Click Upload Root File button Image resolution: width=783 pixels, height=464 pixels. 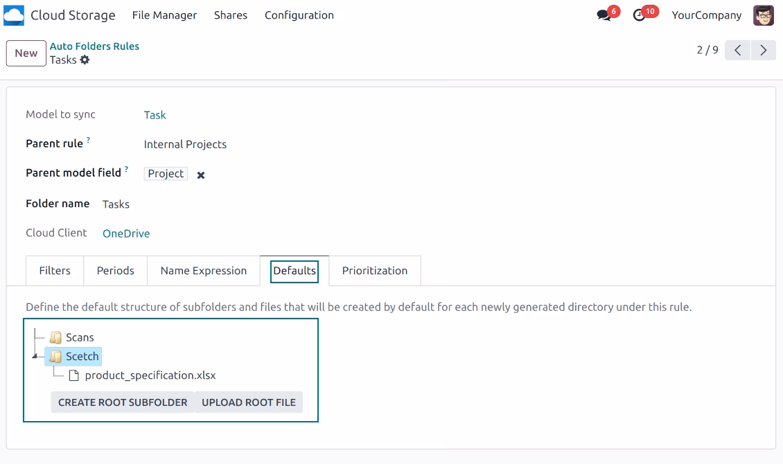pos(249,402)
